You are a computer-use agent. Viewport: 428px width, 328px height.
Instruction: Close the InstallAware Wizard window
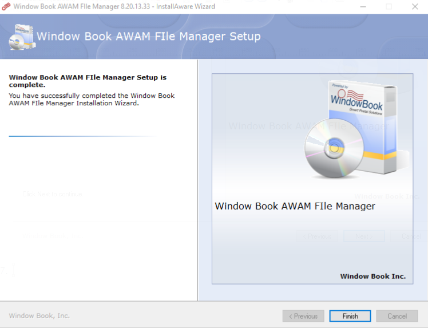(x=415, y=6)
